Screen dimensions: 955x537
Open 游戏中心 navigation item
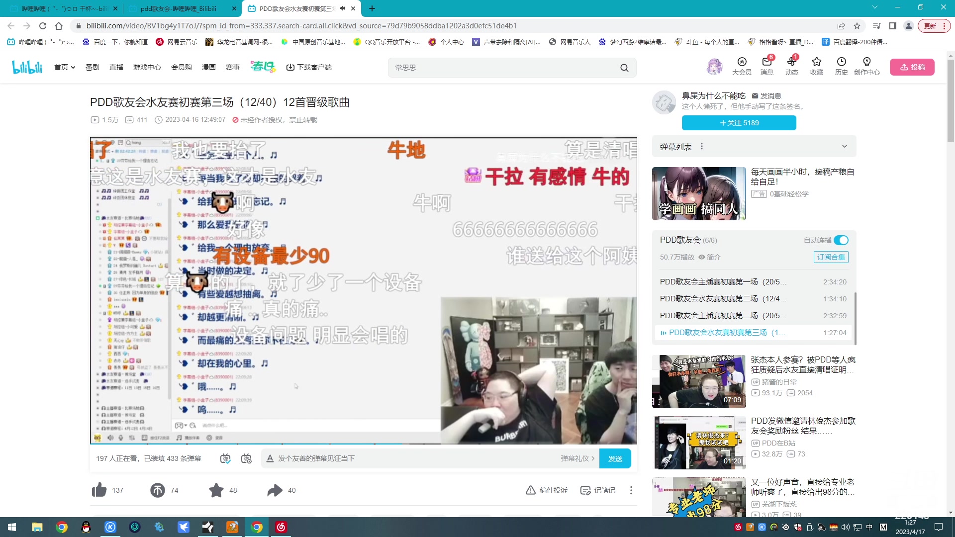coord(147,67)
